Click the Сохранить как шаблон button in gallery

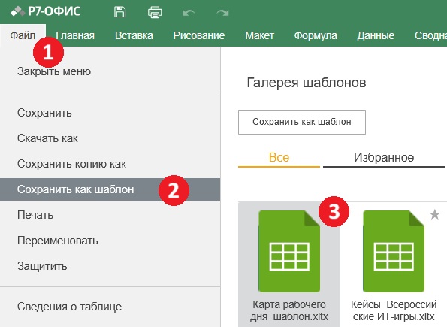click(302, 122)
